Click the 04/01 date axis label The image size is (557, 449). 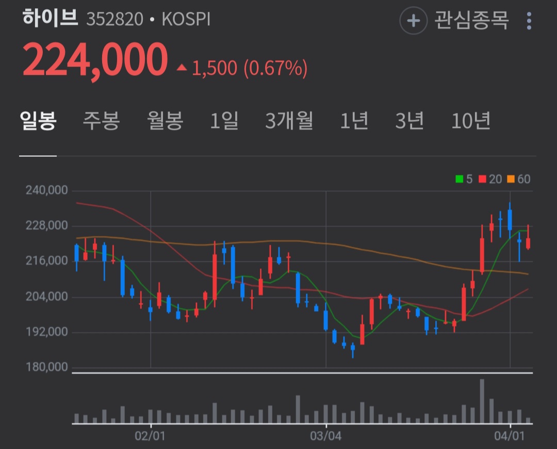click(x=510, y=436)
